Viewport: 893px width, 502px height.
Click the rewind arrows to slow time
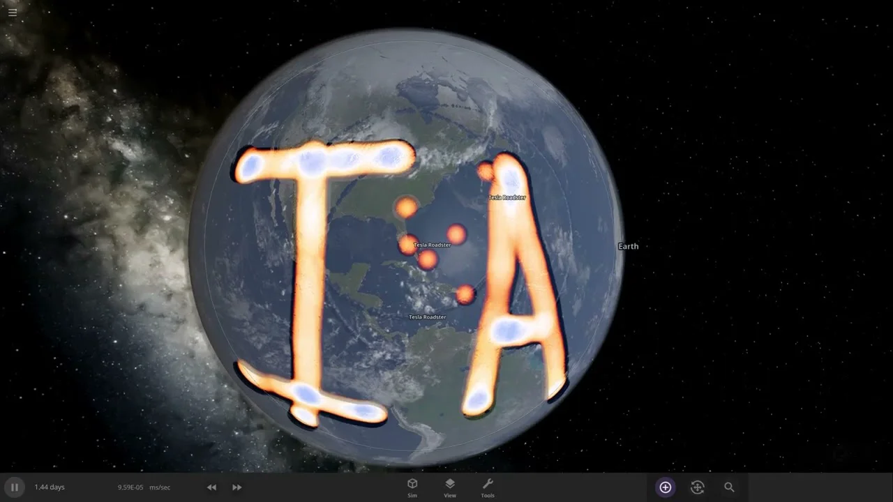(x=211, y=487)
